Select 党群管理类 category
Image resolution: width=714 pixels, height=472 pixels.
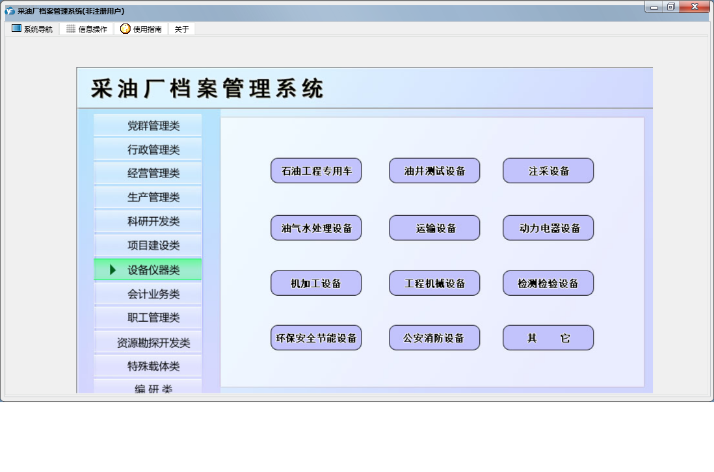coord(148,125)
